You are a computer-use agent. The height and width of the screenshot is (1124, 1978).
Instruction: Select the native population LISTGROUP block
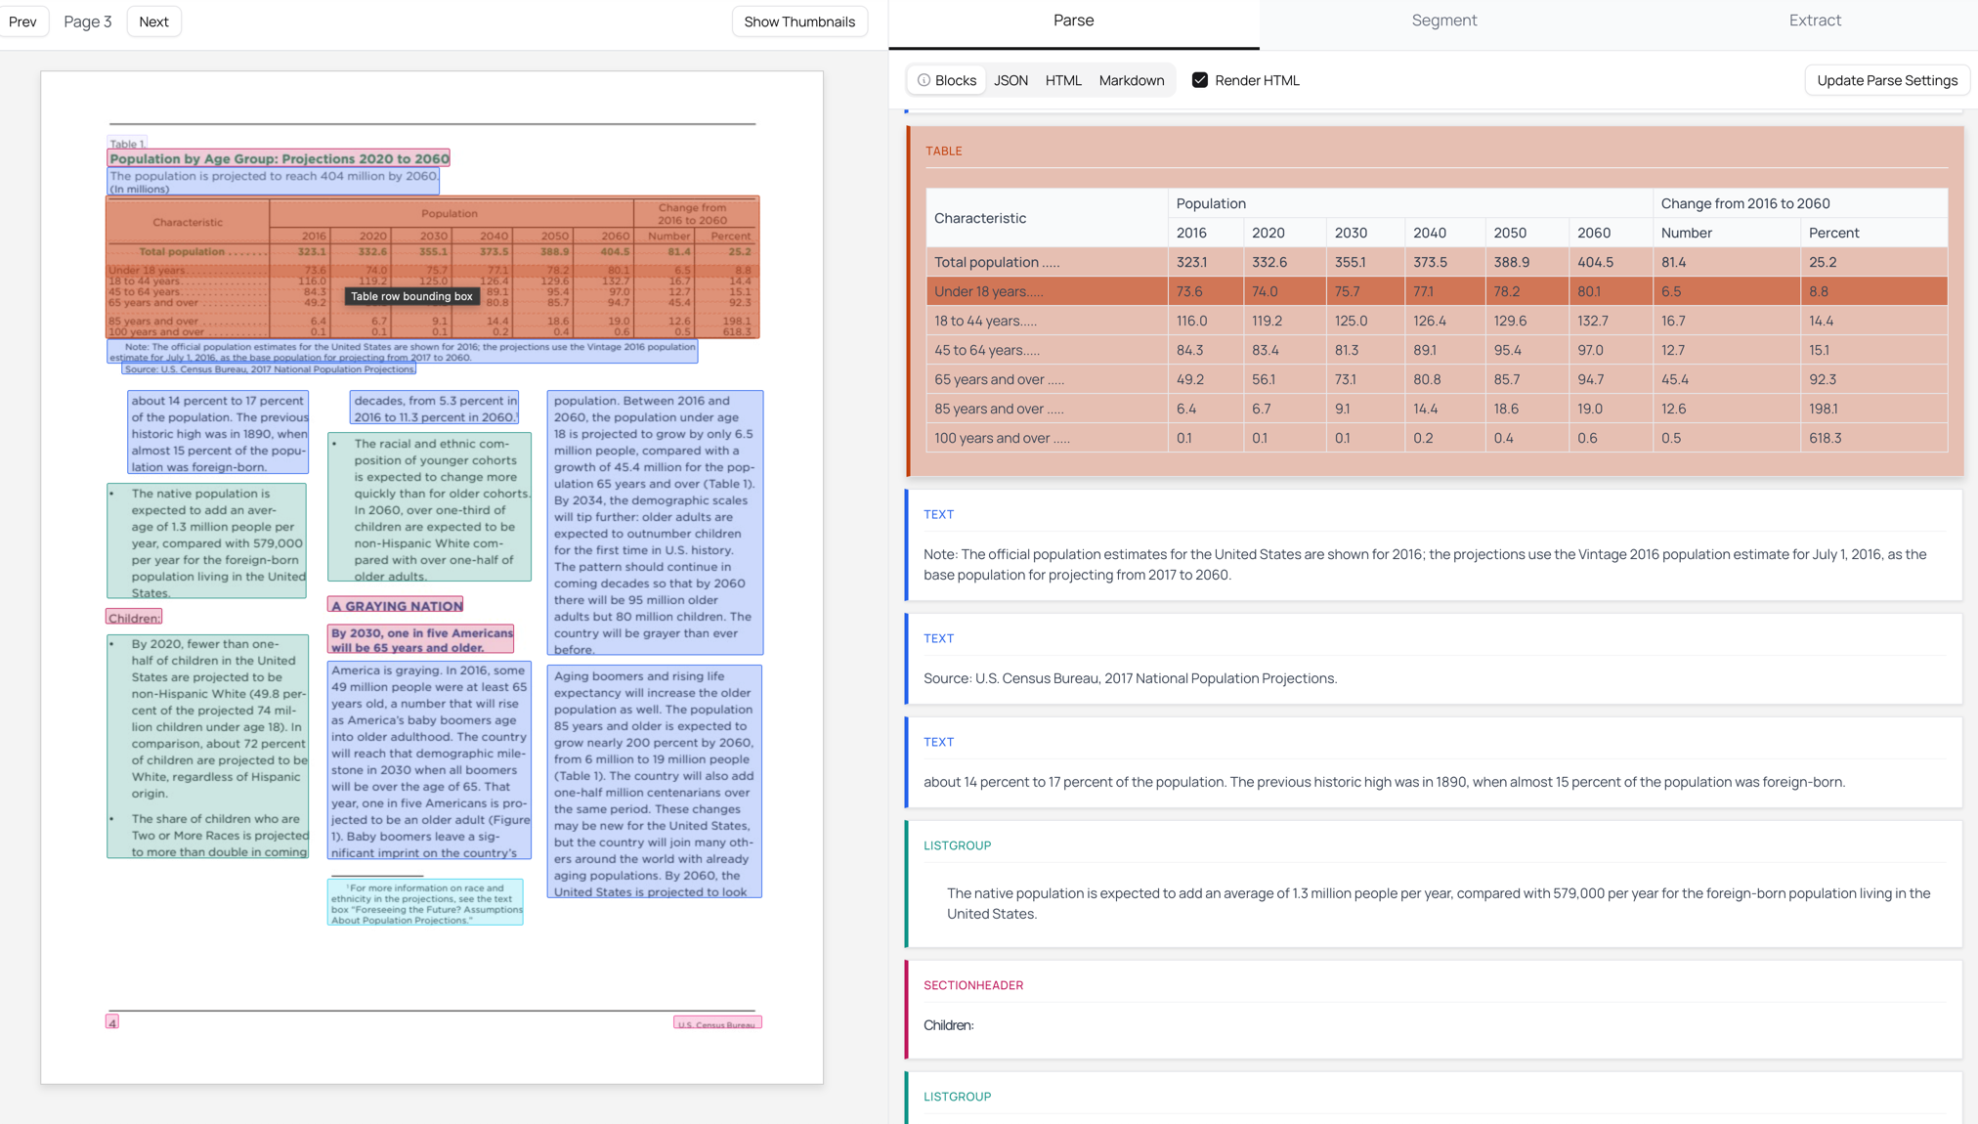pos(1434,884)
